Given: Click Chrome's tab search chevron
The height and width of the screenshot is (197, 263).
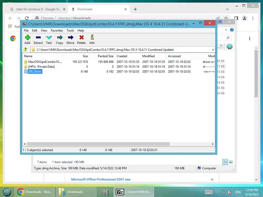Looking at the screenshot, I should pos(227,9).
